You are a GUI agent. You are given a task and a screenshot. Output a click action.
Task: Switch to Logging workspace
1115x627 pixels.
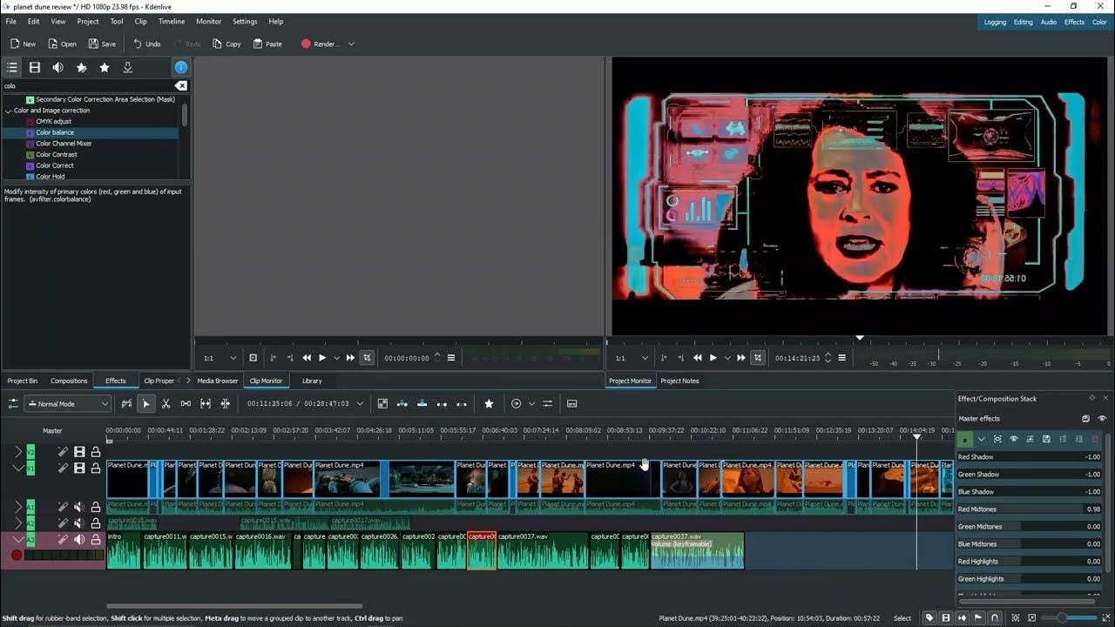(995, 22)
